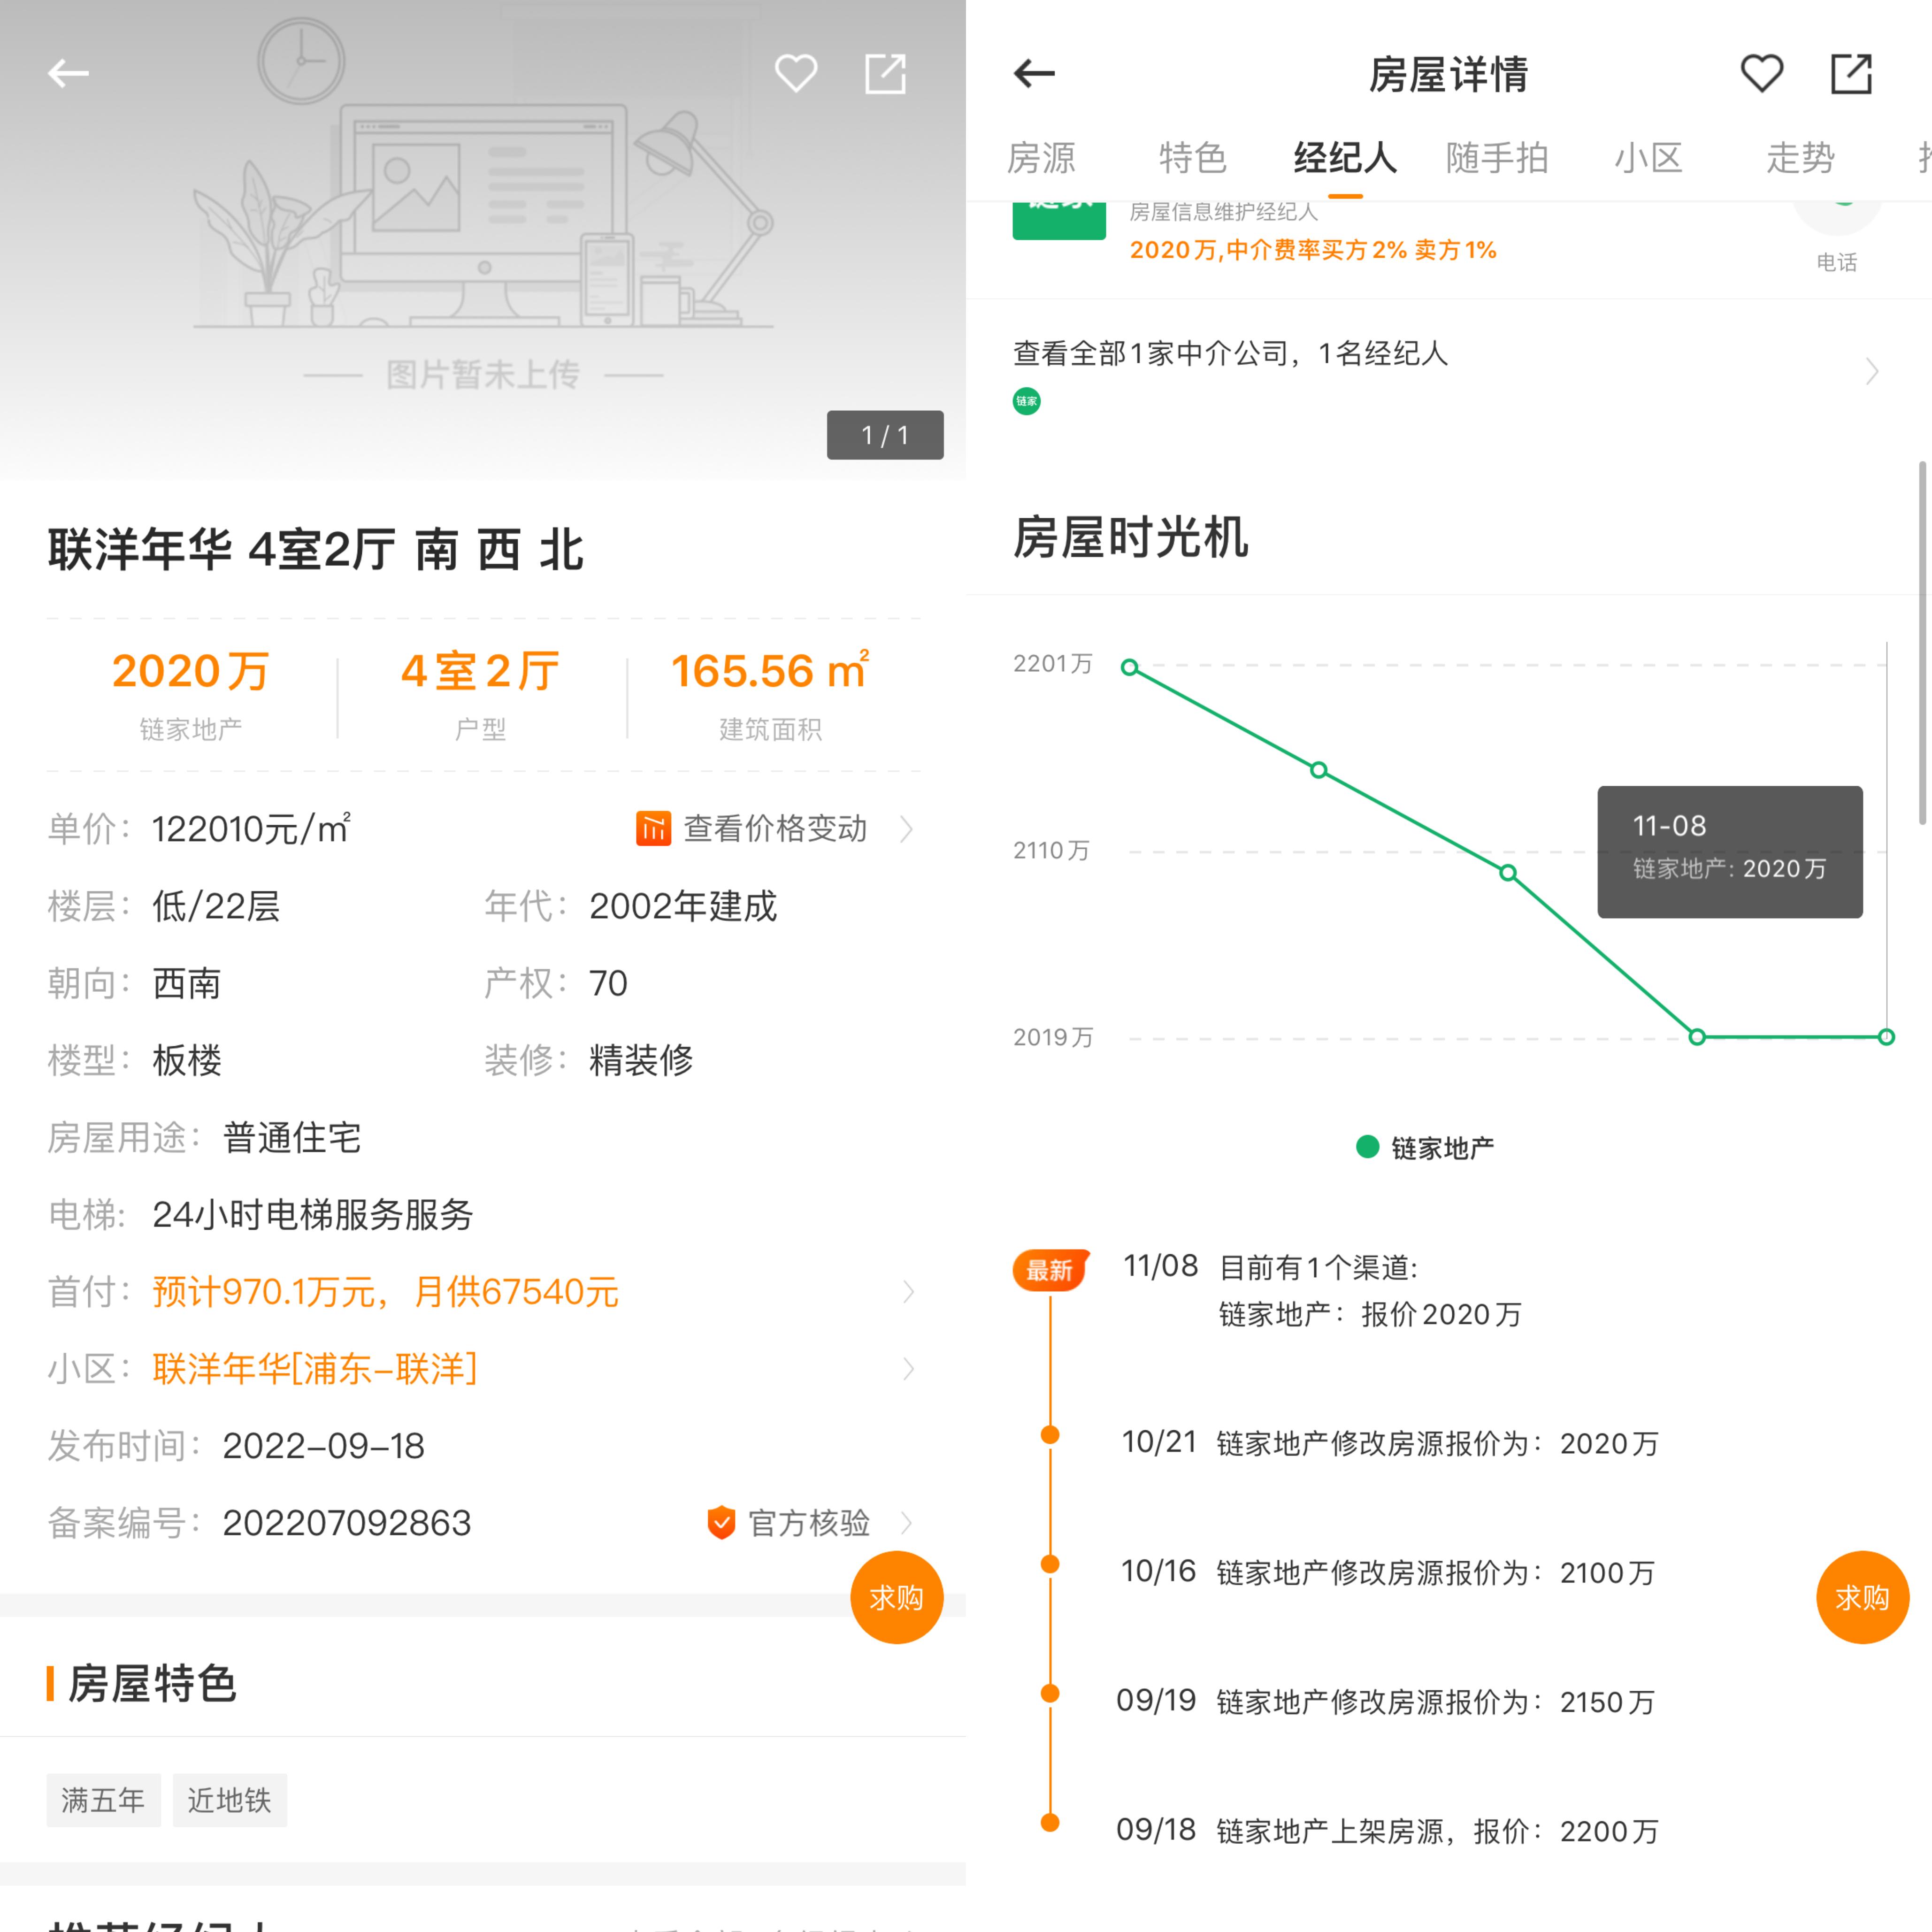Screen dimensions: 1932x1932
Task: Open 查看价格变动 price change link
Action: pyautogui.click(x=775, y=829)
